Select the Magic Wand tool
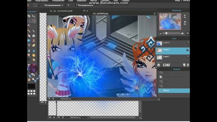Screen dimensions: 217x122 point(29,25)
